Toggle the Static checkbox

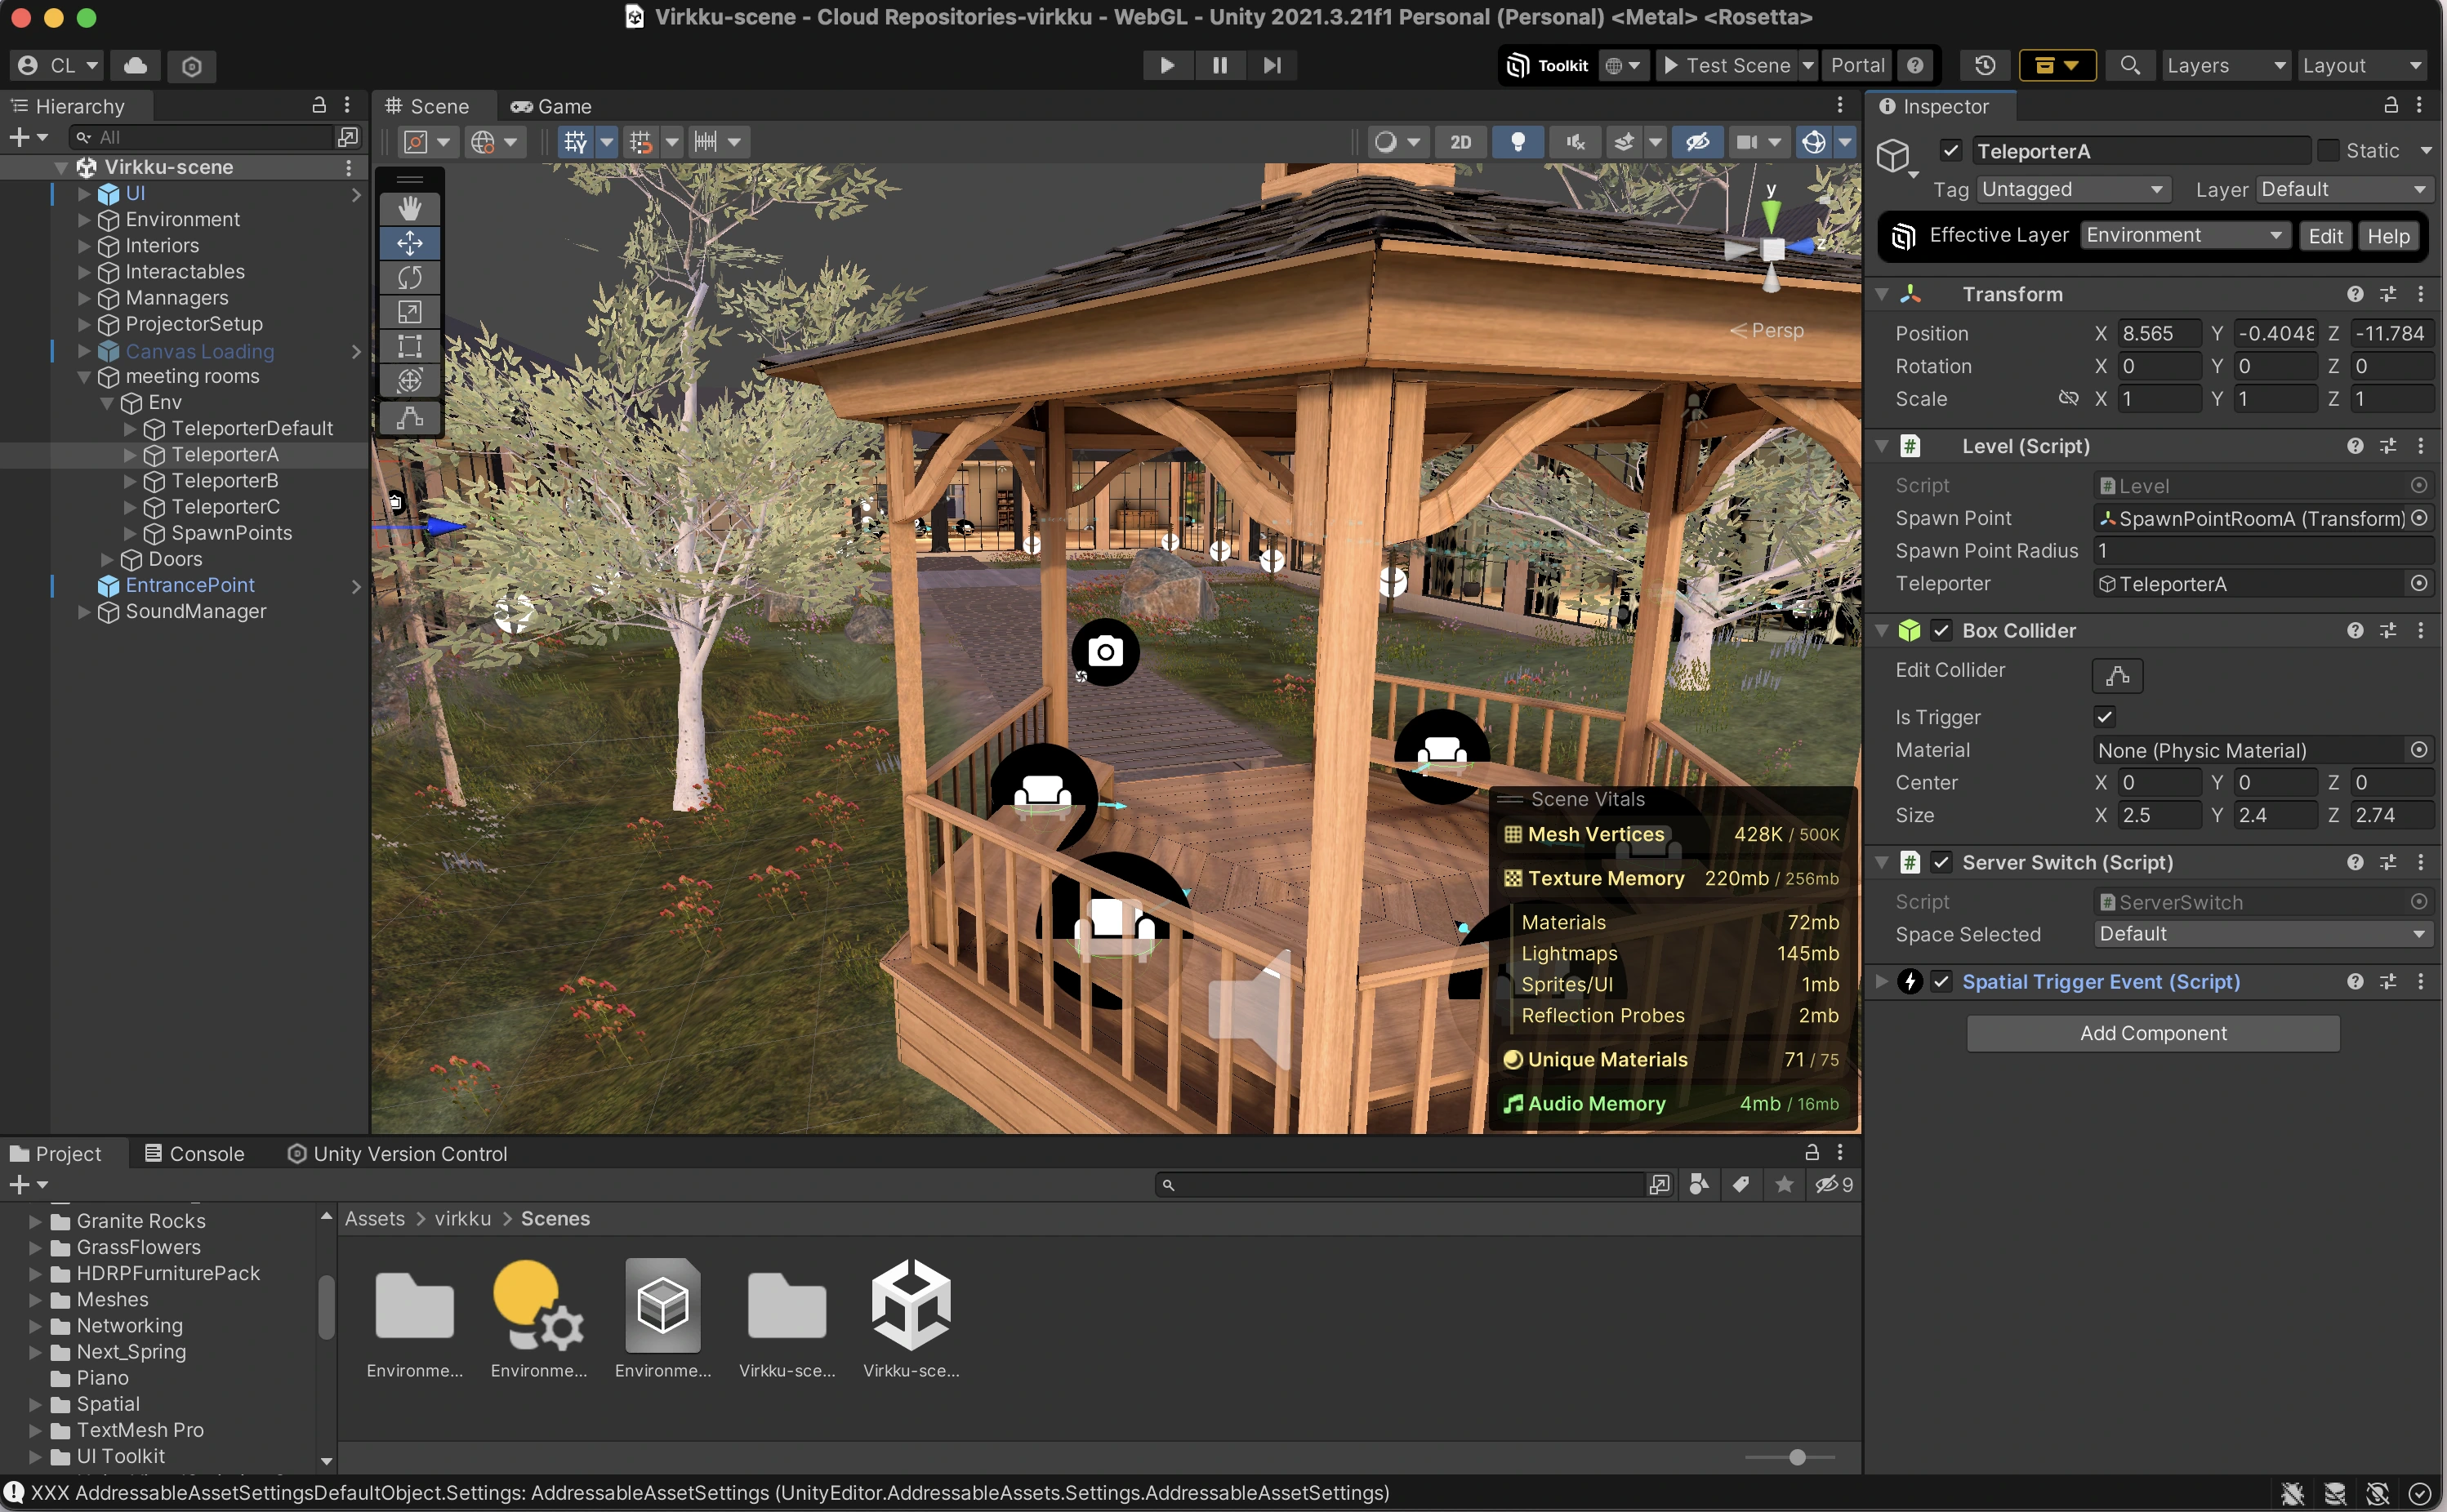pyautogui.click(x=2328, y=150)
